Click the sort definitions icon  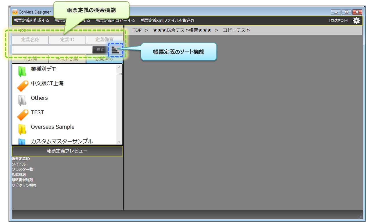[x=115, y=50]
